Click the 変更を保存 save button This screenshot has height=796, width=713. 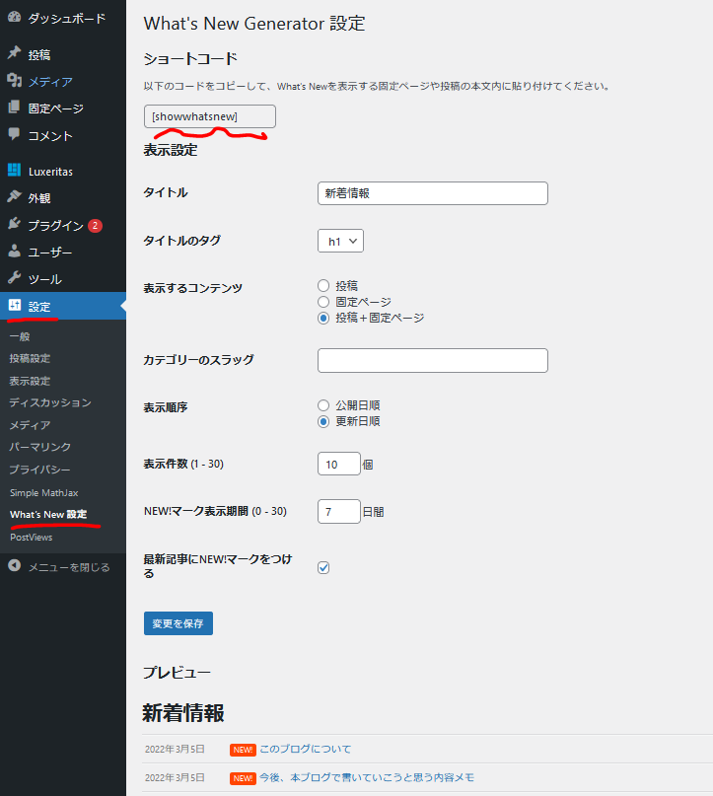[x=178, y=623]
